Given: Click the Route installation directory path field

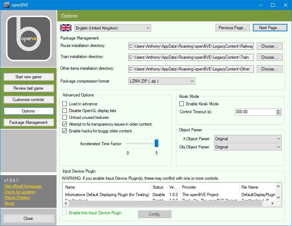Looking at the screenshot, I should tap(191, 46).
